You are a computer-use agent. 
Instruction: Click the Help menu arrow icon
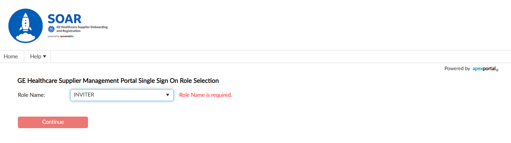point(45,56)
